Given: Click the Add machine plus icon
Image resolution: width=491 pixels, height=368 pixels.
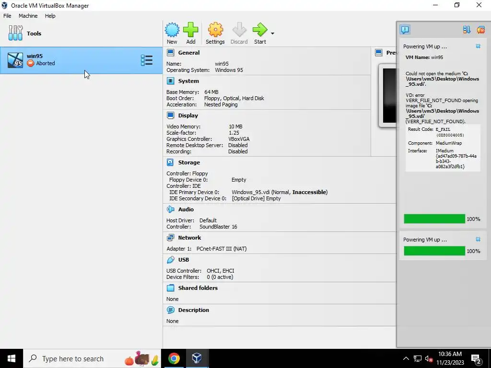Looking at the screenshot, I should click(x=191, y=30).
